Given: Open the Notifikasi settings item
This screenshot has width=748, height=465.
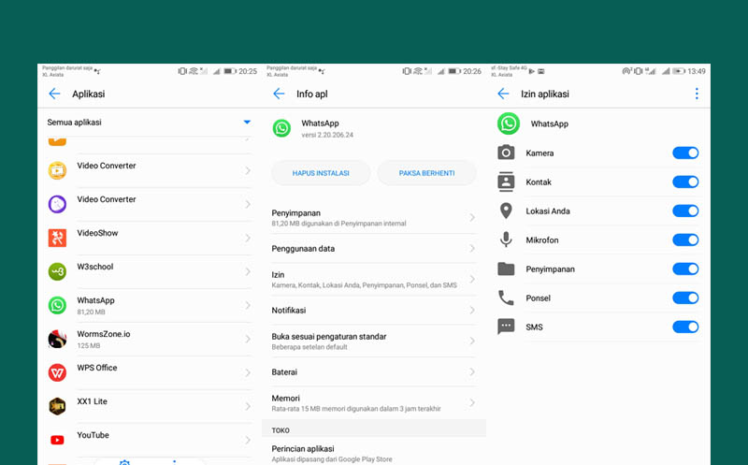Looking at the screenshot, I should [373, 311].
